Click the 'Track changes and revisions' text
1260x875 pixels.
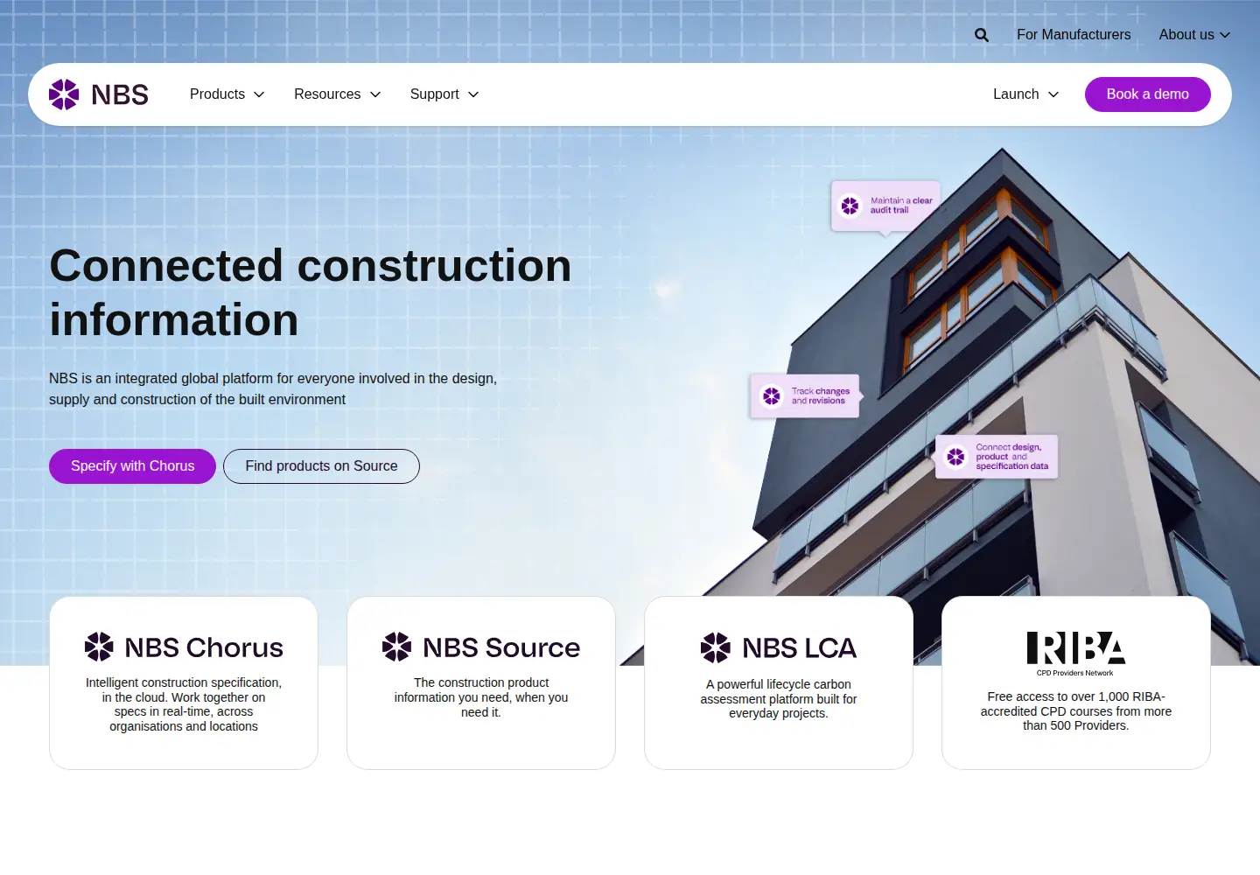[821, 396]
